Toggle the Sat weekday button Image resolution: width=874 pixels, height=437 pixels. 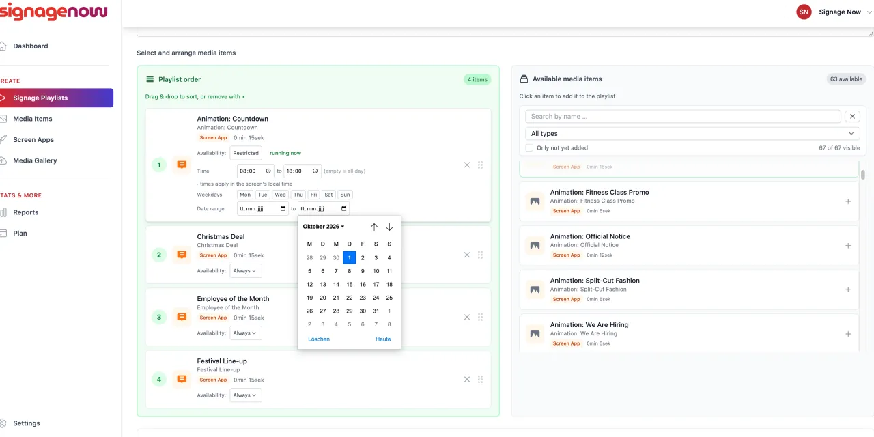[x=328, y=195]
